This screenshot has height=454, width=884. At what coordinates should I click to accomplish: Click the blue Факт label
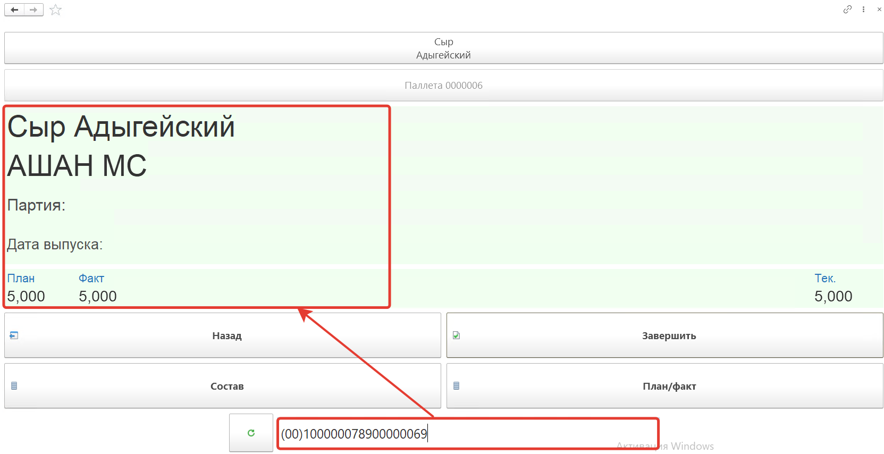pyautogui.click(x=91, y=279)
